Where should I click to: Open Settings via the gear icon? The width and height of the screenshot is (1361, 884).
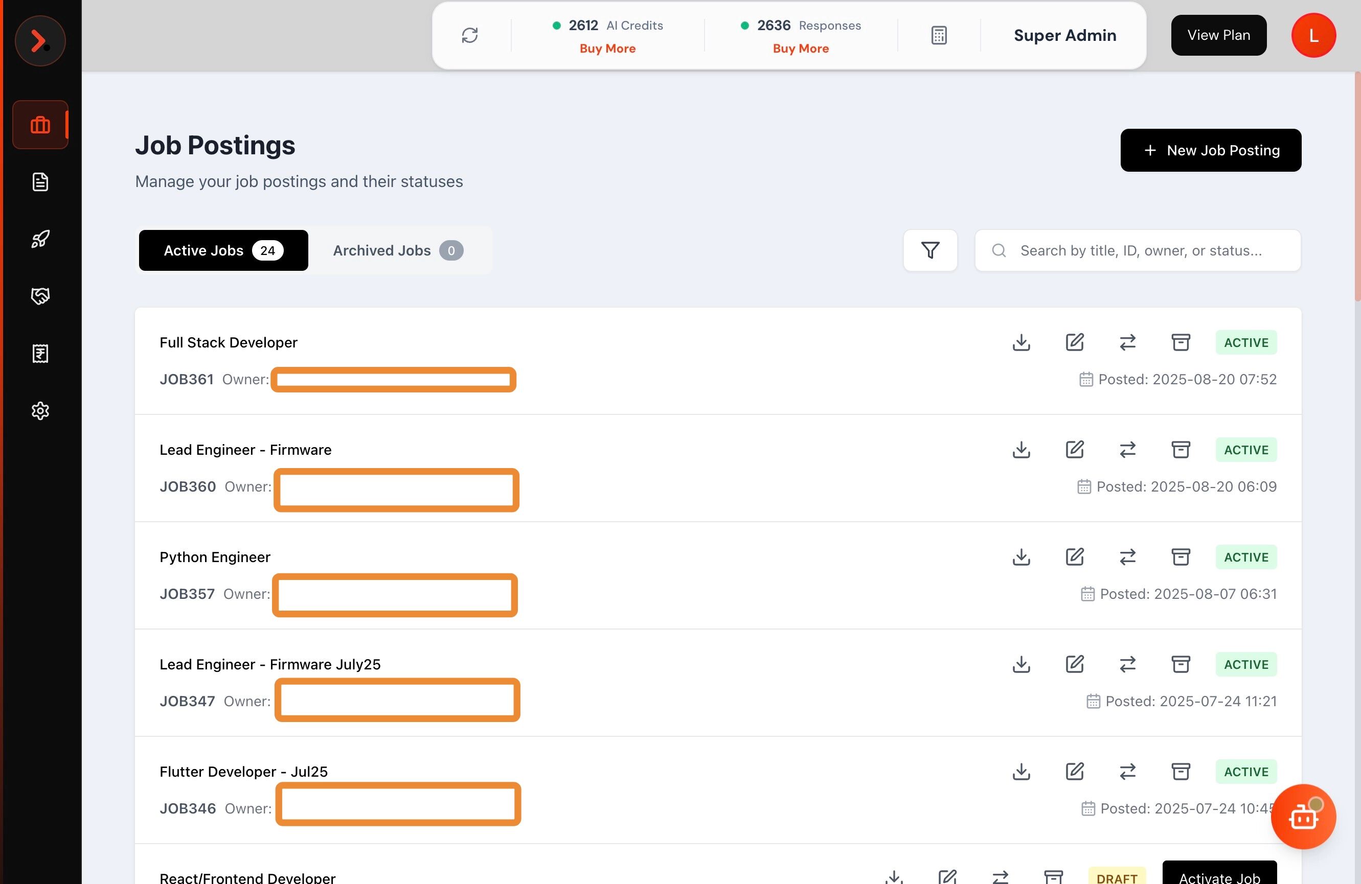point(40,410)
